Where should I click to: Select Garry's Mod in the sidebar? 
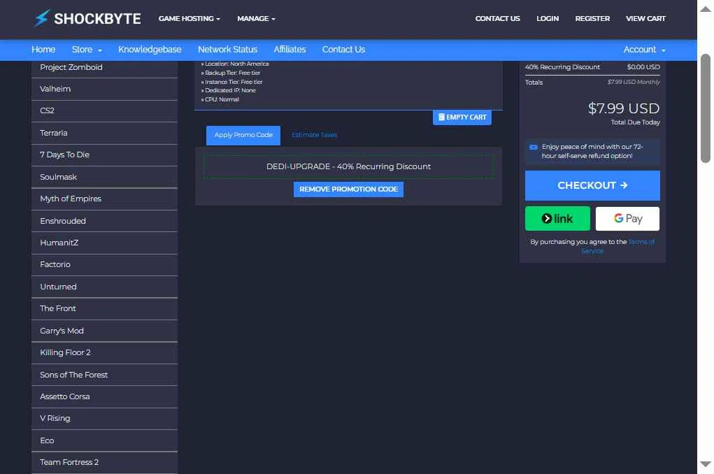click(104, 331)
